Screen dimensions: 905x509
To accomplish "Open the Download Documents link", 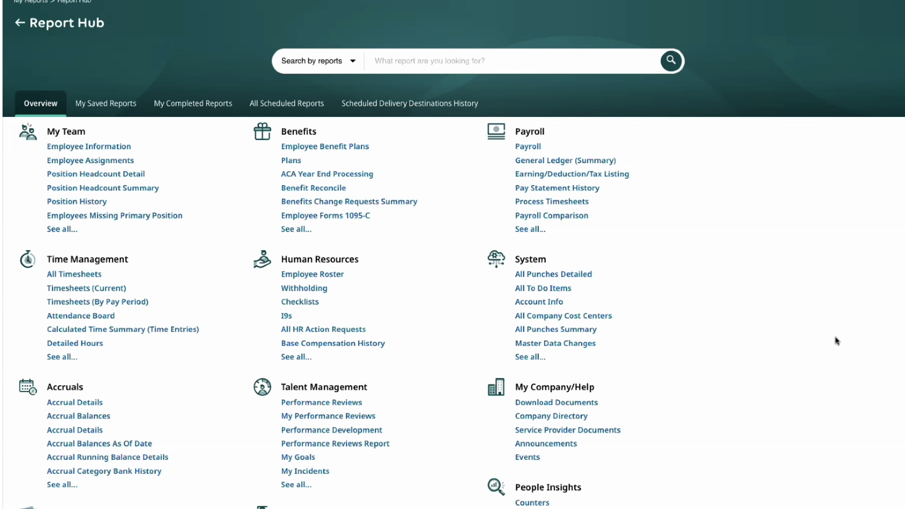I will point(556,402).
